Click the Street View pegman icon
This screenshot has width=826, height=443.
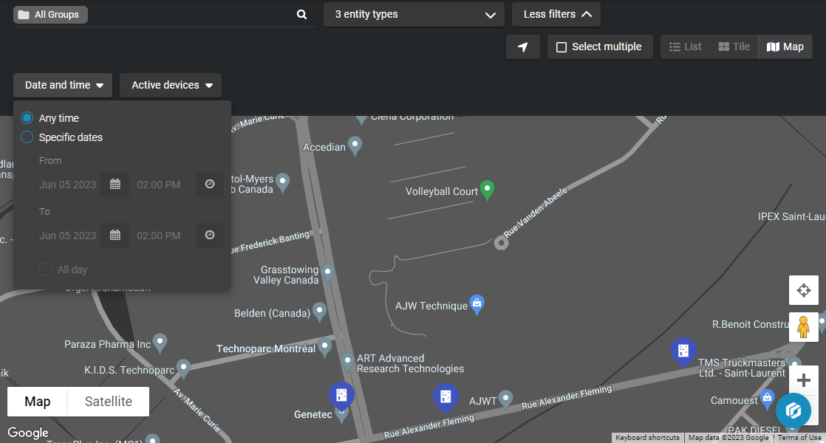[803, 327]
